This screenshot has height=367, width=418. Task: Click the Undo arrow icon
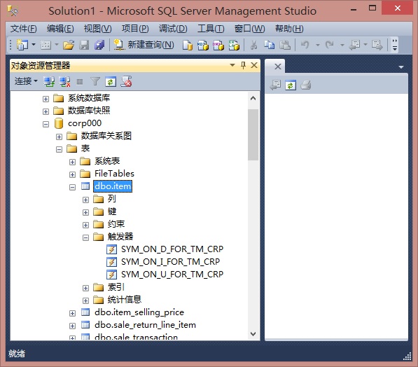pos(305,45)
